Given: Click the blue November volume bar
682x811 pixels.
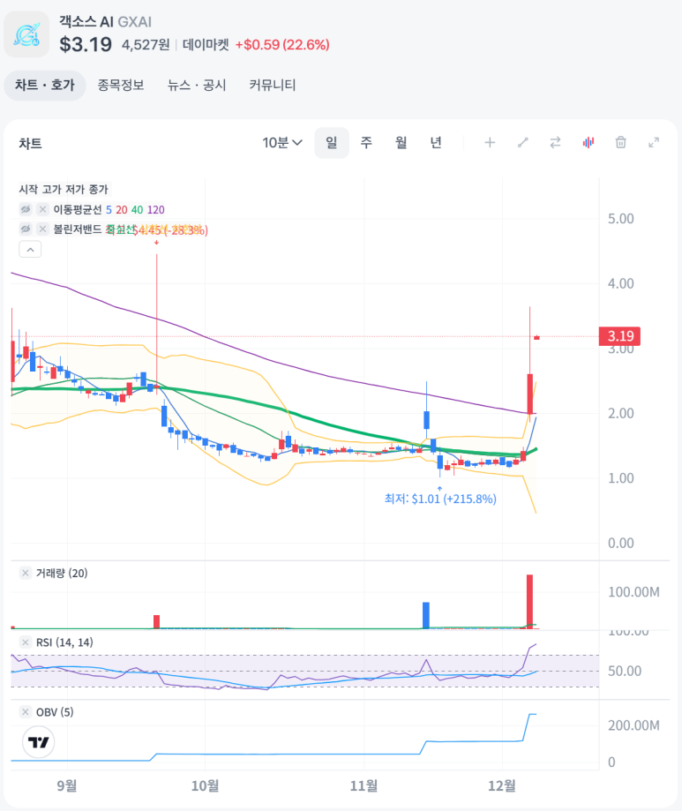Looking at the screenshot, I should pyautogui.click(x=426, y=615).
